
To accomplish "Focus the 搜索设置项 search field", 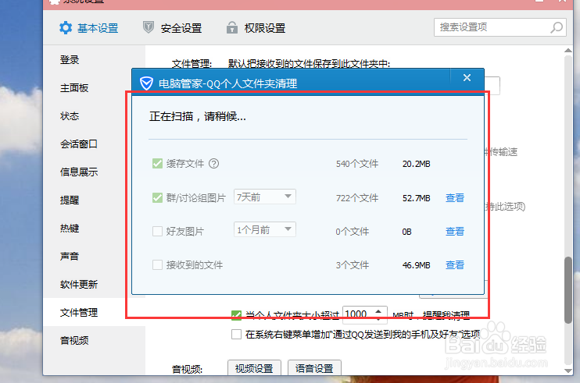I will pyautogui.click(x=500, y=27).
